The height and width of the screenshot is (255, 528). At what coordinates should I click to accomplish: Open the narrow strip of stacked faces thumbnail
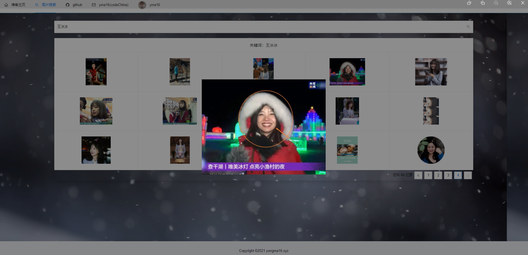431,111
